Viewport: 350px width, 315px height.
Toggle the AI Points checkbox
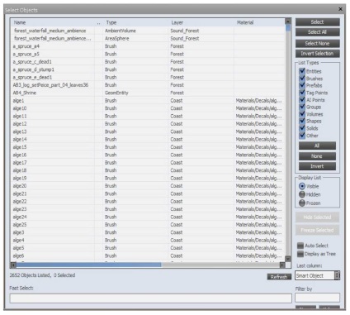(302, 100)
